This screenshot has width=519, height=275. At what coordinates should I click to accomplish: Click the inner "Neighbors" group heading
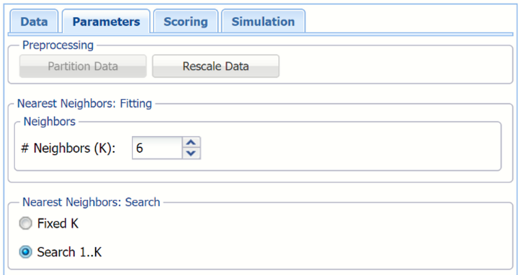tap(49, 122)
